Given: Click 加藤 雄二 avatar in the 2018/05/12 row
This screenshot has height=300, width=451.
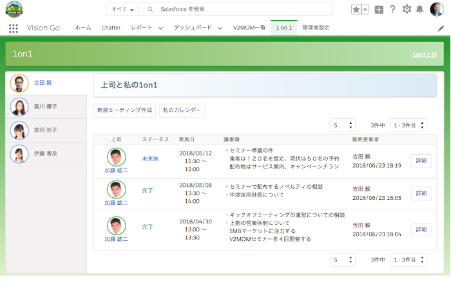Looking at the screenshot, I should 116,157.
